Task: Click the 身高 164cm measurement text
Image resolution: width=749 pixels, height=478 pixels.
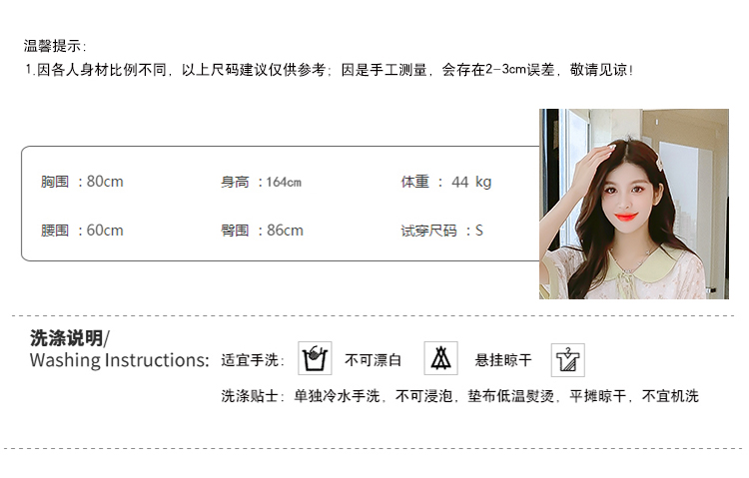Action: point(261,182)
